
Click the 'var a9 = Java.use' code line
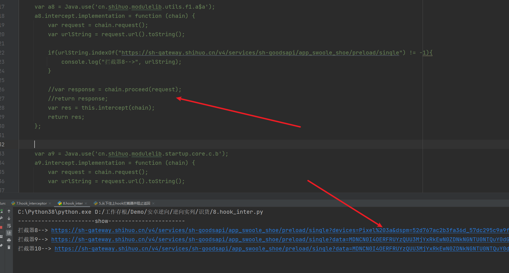131,154
